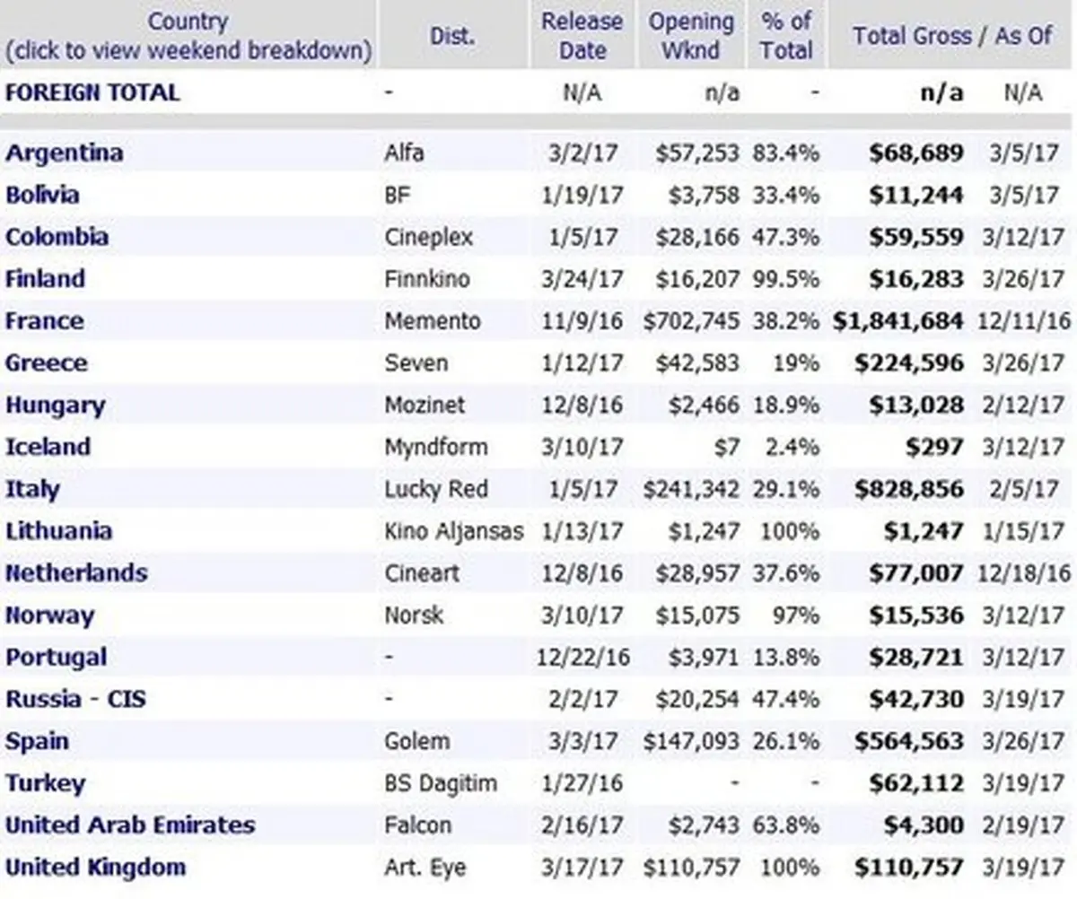
Task: Select the Turkey country link
Action: [x=45, y=783]
